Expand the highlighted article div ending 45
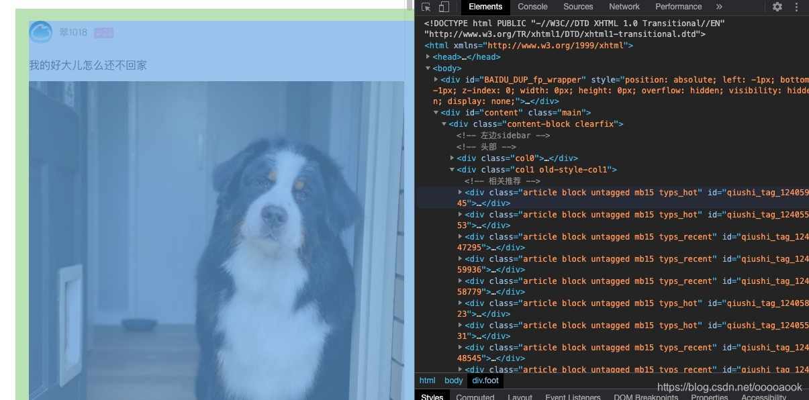 click(461, 192)
